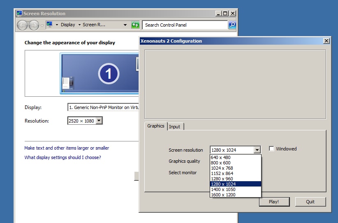Viewport: 338px width, 223px height.
Task: Click the Back arrow in Screen Resolution window
Action: click(x=23, y=25)
